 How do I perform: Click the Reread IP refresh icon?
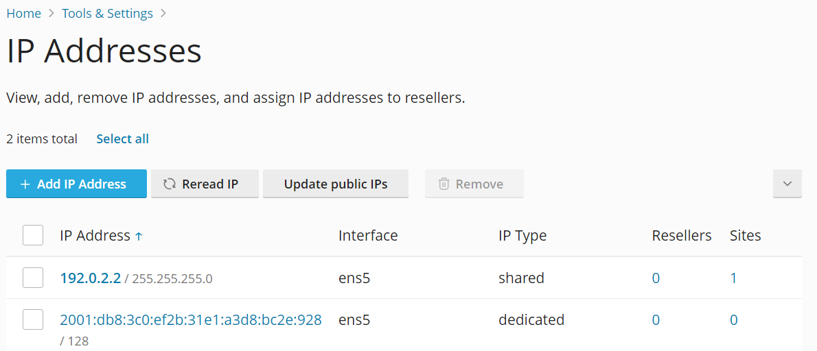tap(170, 184)
